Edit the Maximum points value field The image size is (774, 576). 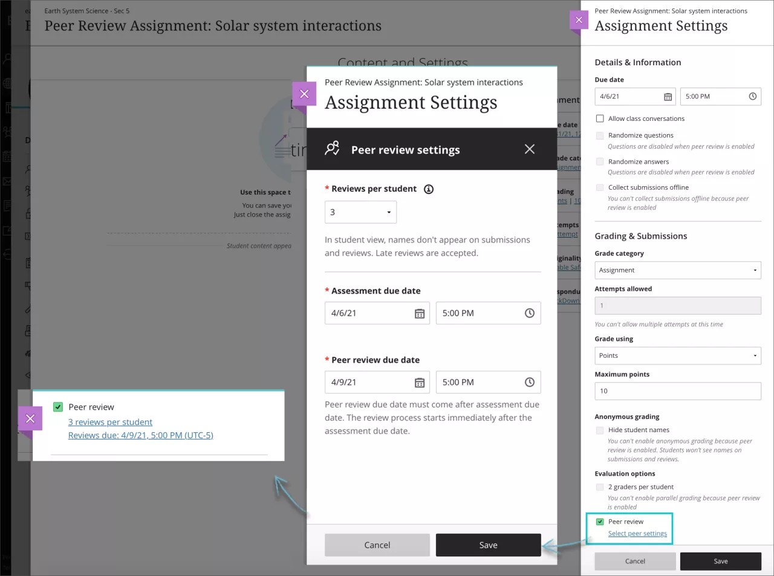click(677, 391)
